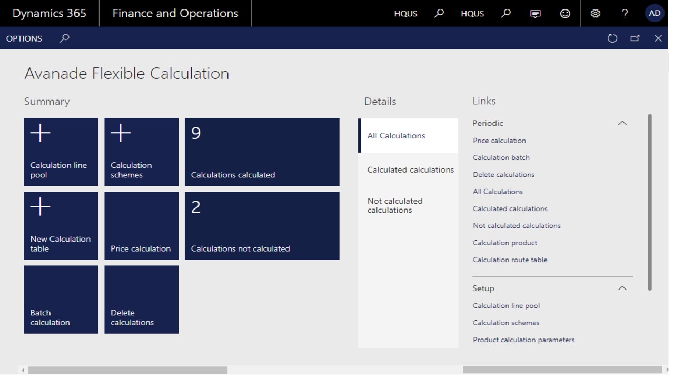The width and height of the screenshot is (674, 379).
Task: Click the right scroll arrow at bottom
Action: [667, 370]
